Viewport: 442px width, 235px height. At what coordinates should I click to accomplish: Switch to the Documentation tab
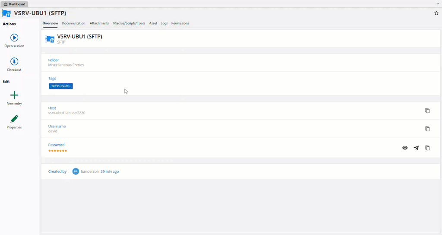[x=73, y=23]
